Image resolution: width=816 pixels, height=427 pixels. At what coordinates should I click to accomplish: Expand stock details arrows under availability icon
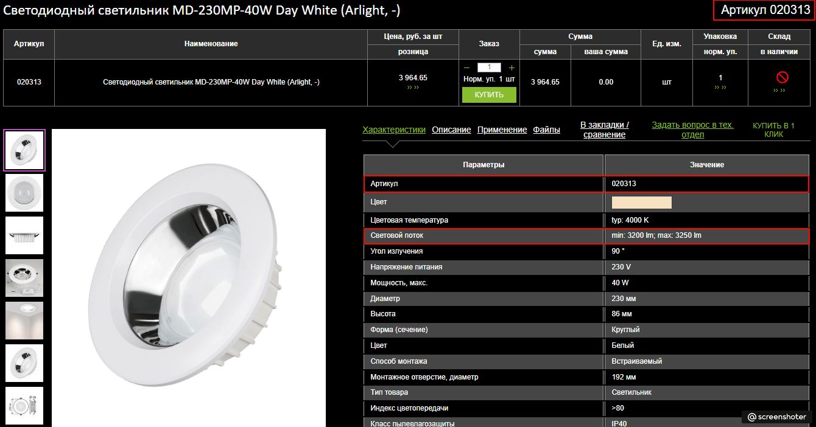coord(779,91)
